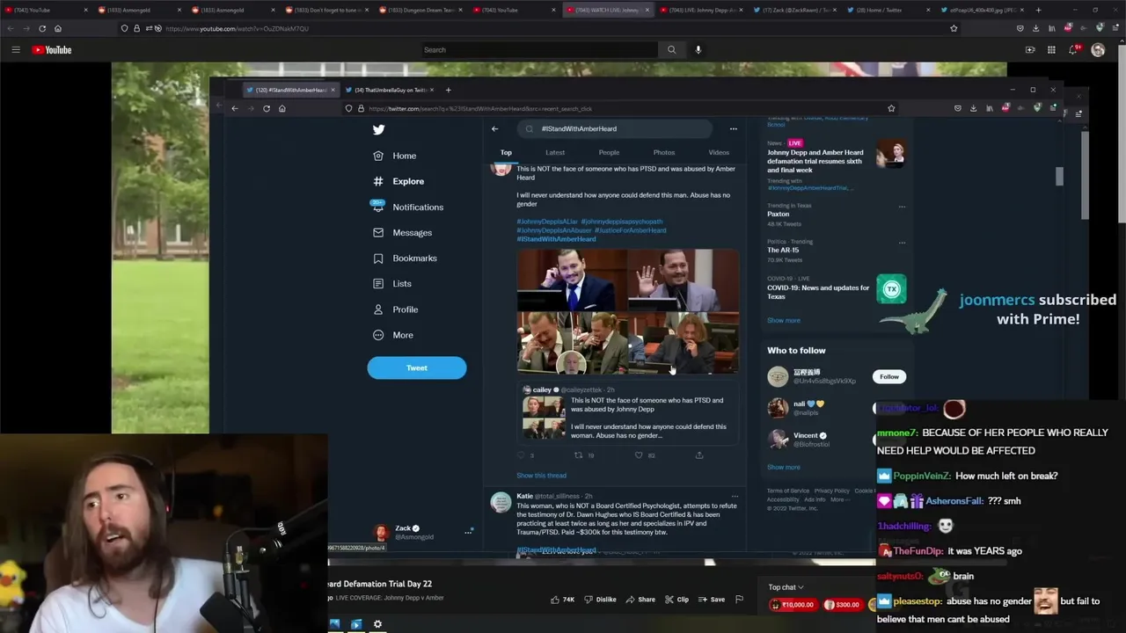Screen dimensions: 1126x633
Task: Go to the YouTube home logo
Action: (x=52, y=50)
